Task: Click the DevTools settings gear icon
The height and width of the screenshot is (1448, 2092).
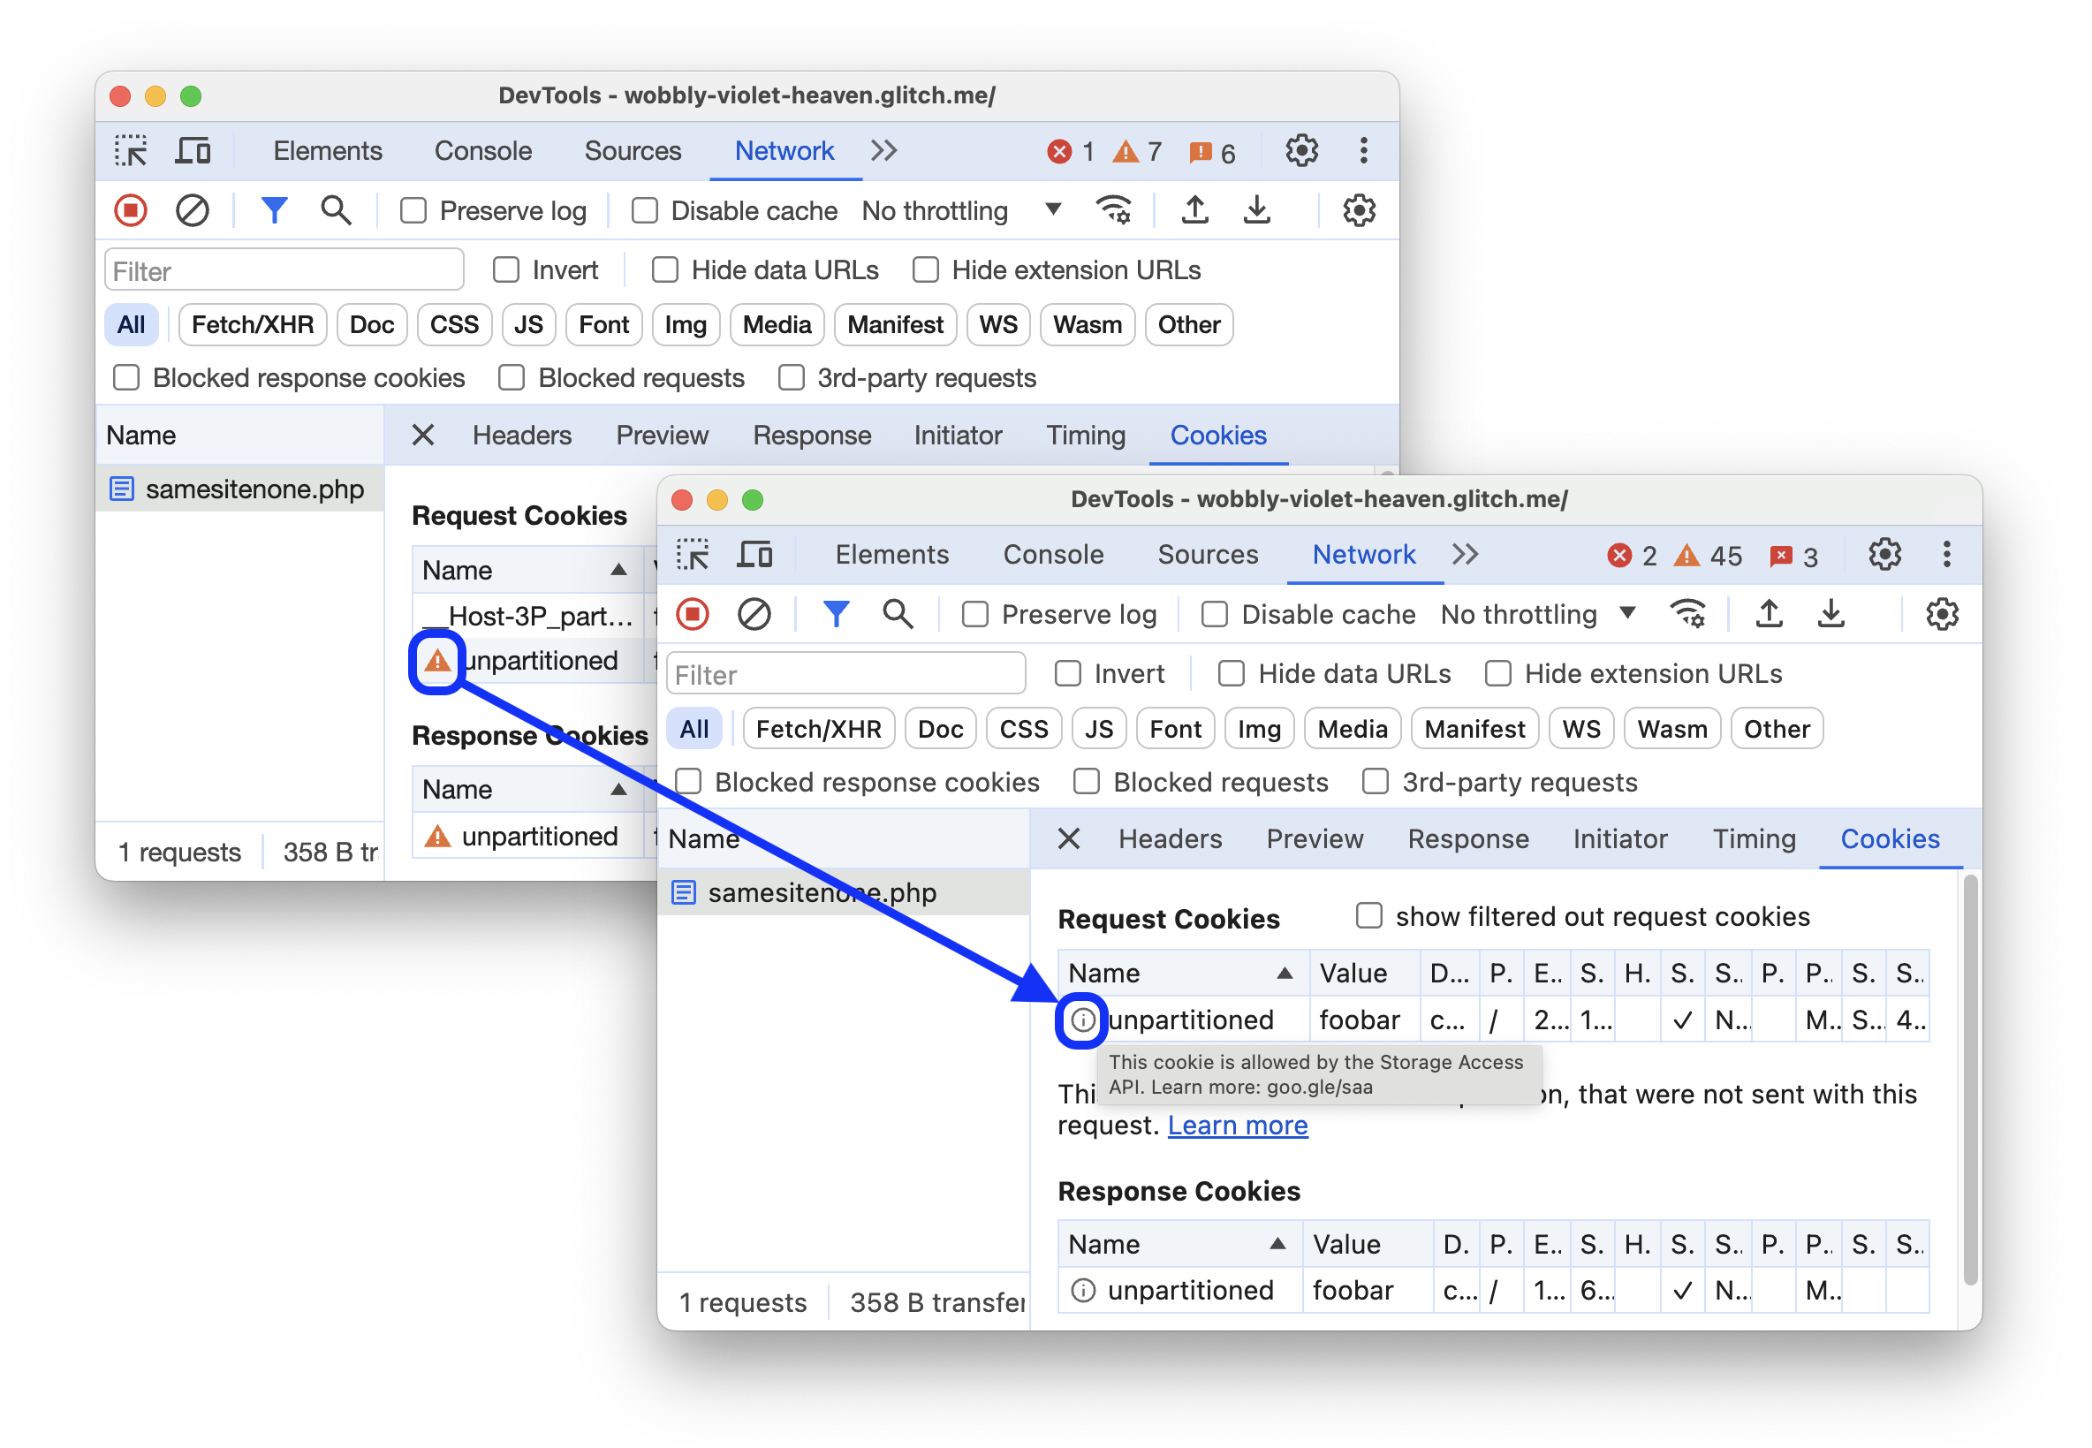Action: (x=1882, y=553)
